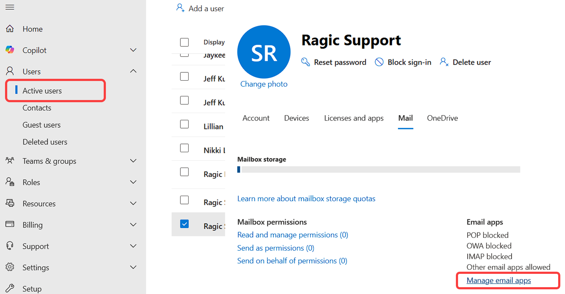Click the Resources icon in sidebar
565x294 pixels.
(10, 203)
